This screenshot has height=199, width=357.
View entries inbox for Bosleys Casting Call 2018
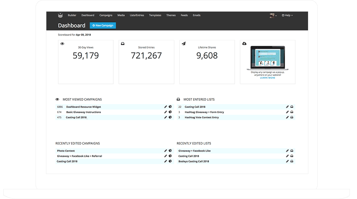coord(292,161)
